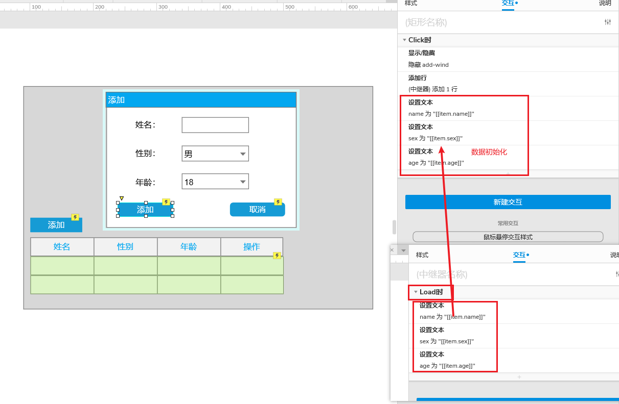This screenshot has height=404, width=619.
Task: Select (中继器) 添加 1 行 entry
Action: click(433, 89)
